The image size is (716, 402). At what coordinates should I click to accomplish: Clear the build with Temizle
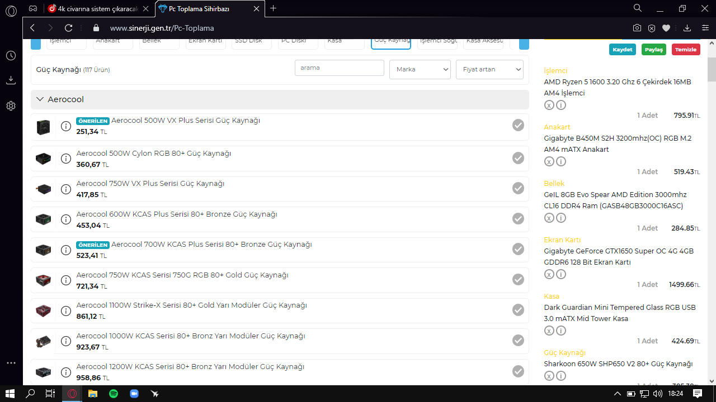click(x=686, y=49)
